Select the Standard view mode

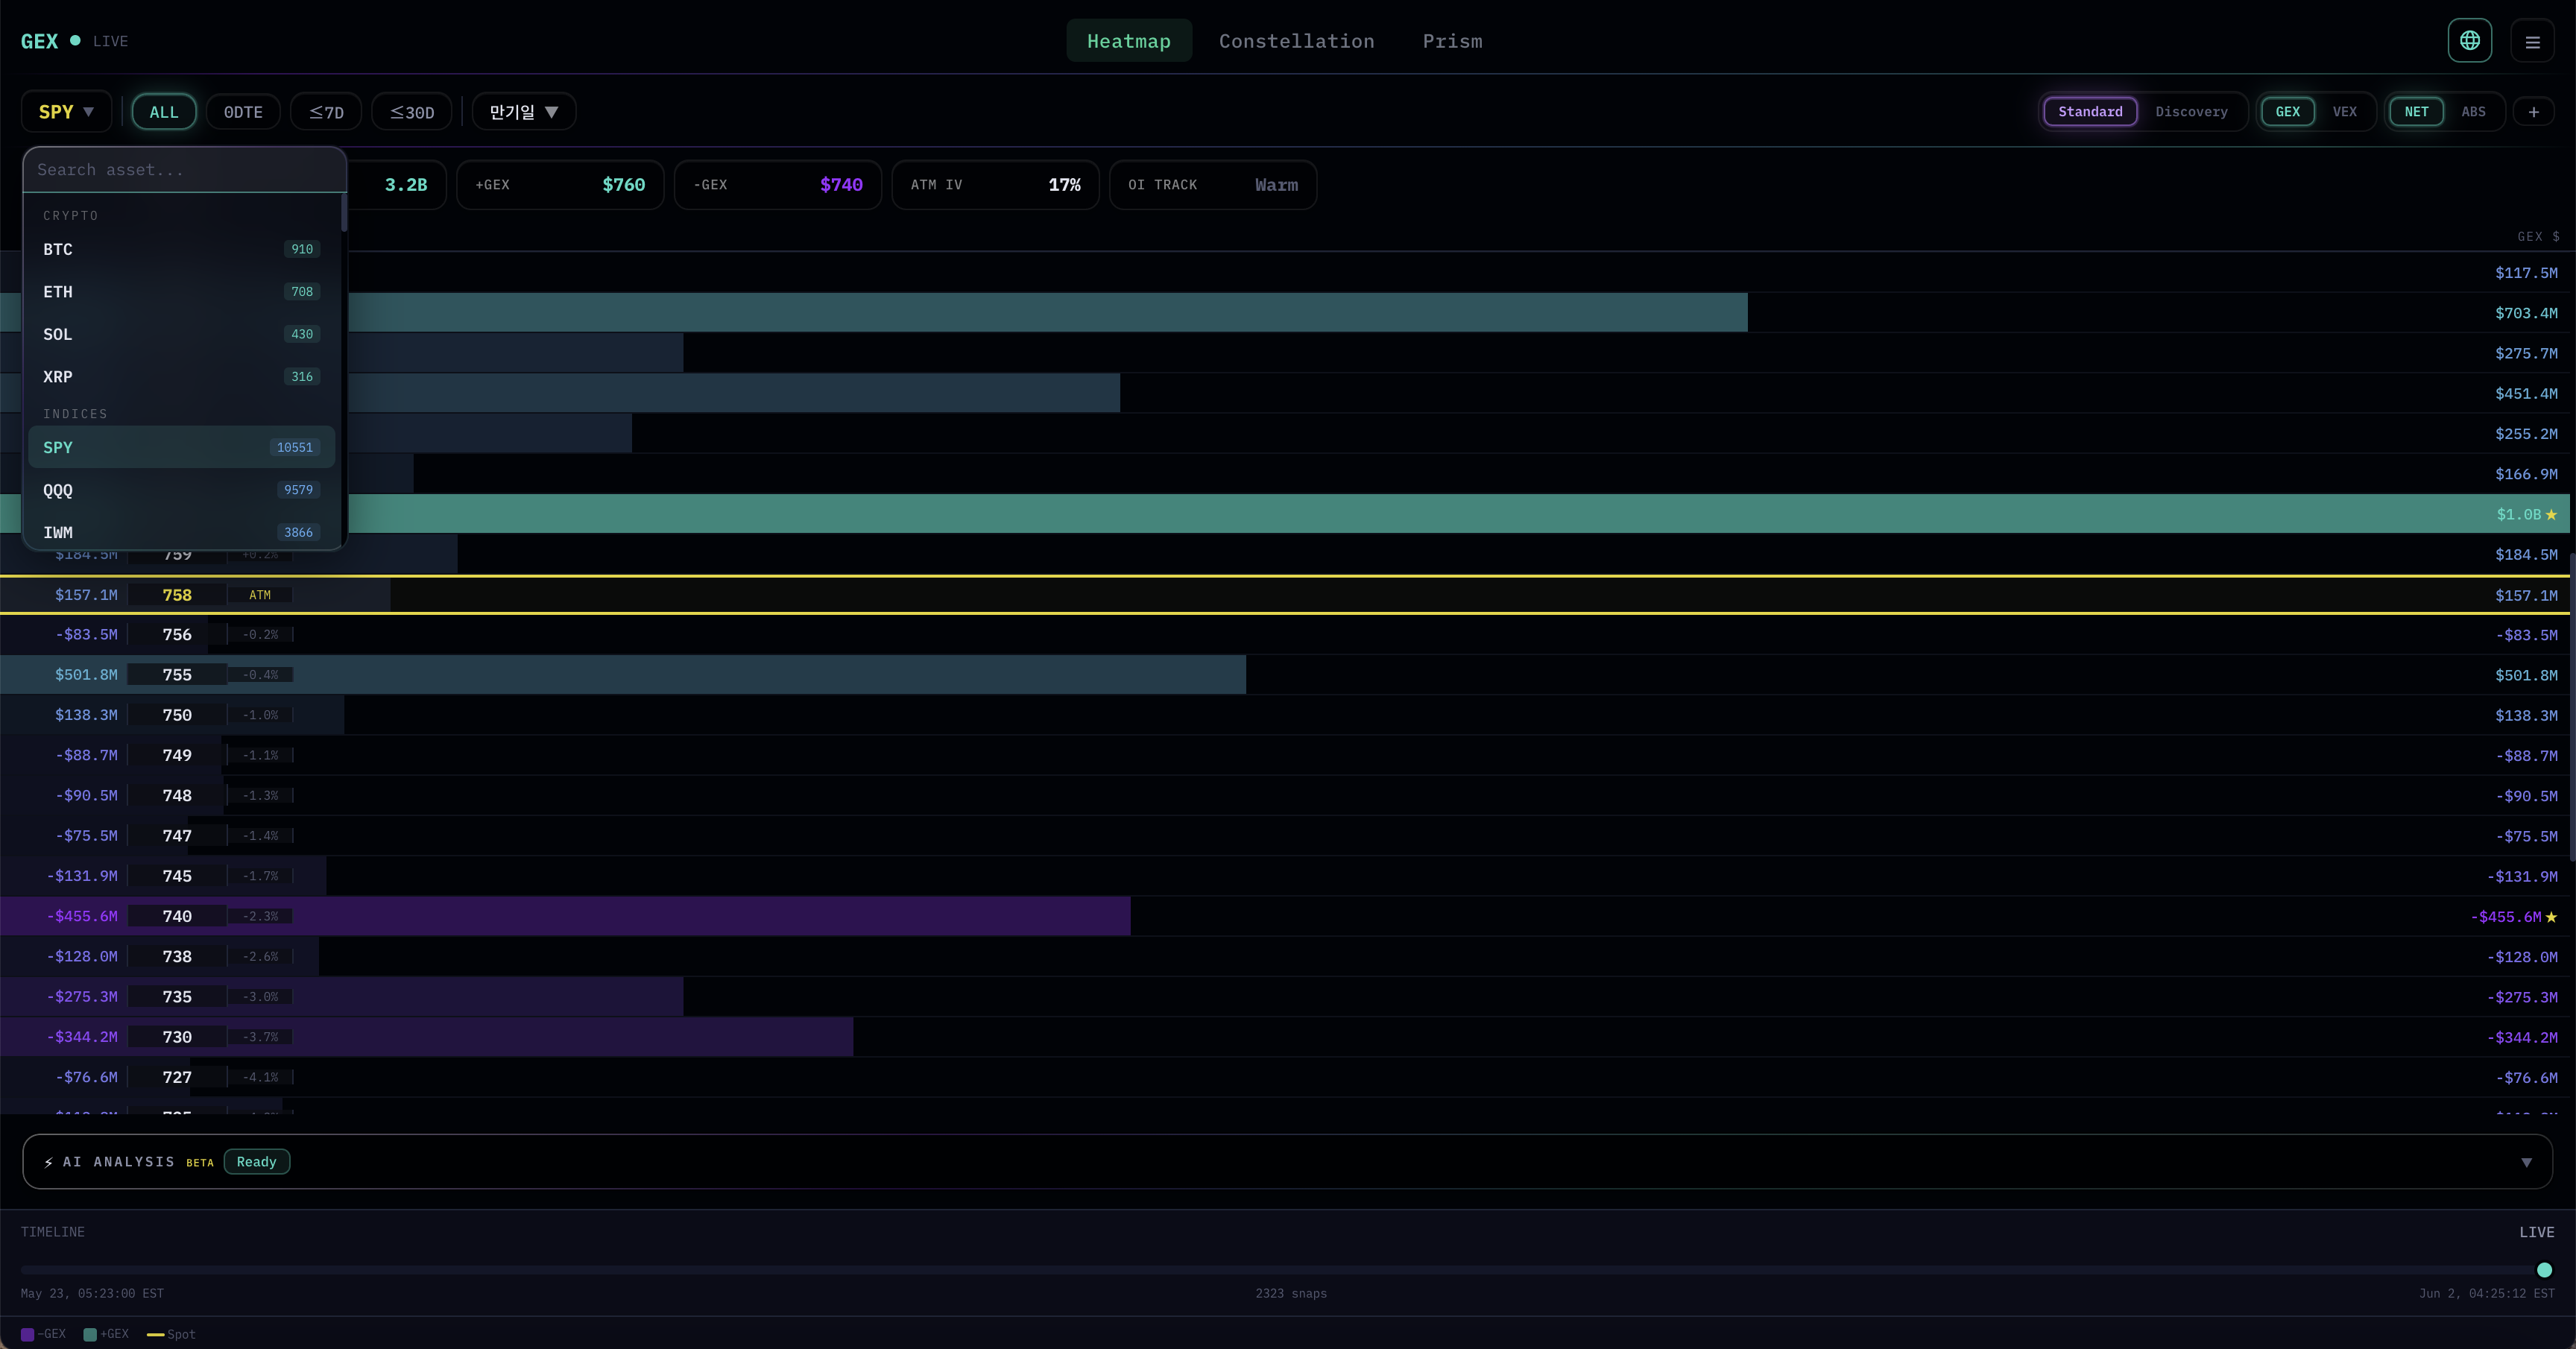coord(2090,112)
